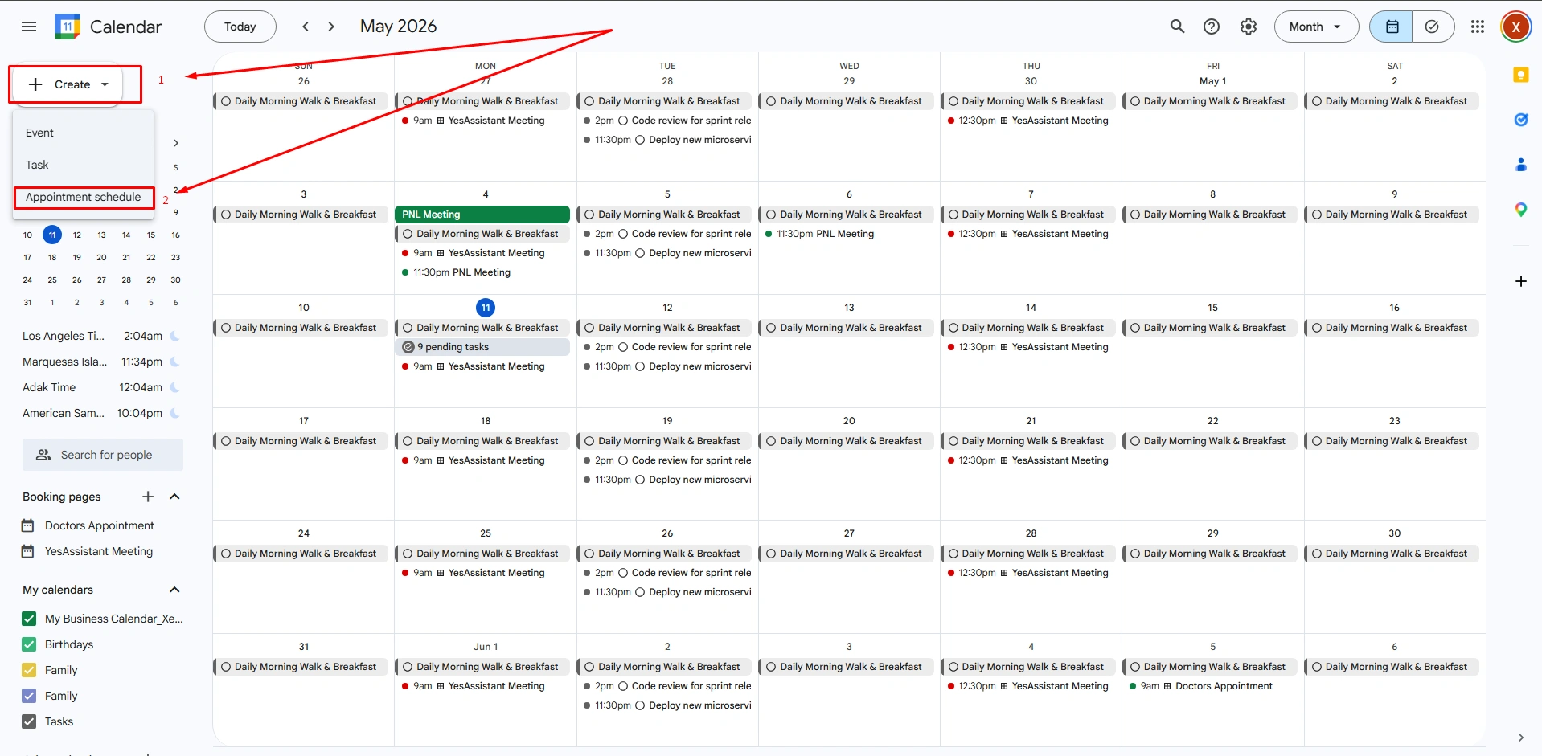This screenshot has height=756, width=1542.
Task: Open Jun 1 date header
Action: 486,647
